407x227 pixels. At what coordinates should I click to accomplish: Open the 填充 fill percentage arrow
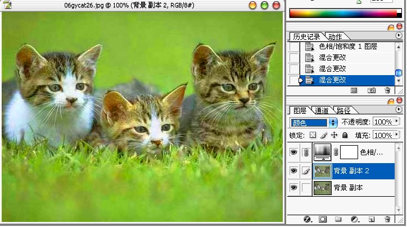[x=398, y=135]
